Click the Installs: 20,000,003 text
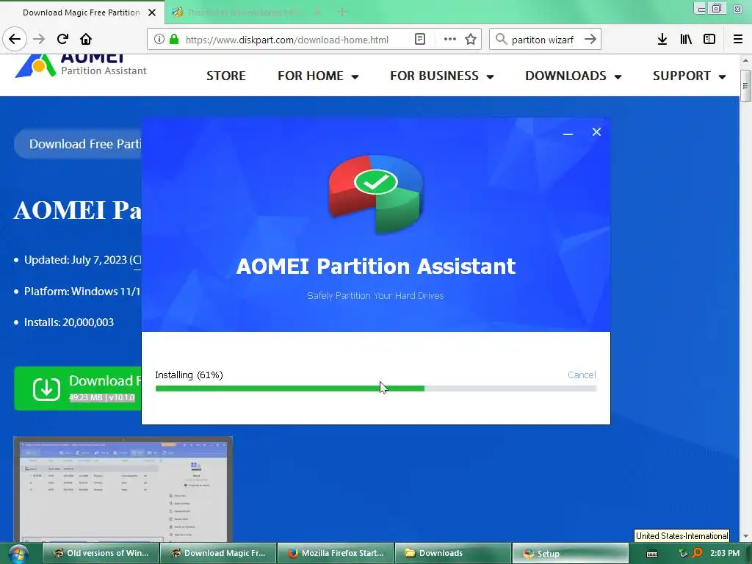The width and height of the screenshot is (752, 564). pyautogui.click(x=68, y=322)
